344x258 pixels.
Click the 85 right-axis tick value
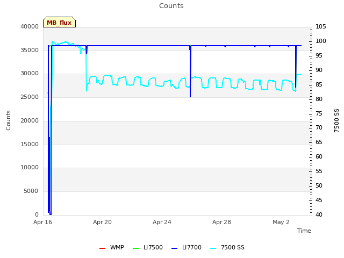coord(319,84)
